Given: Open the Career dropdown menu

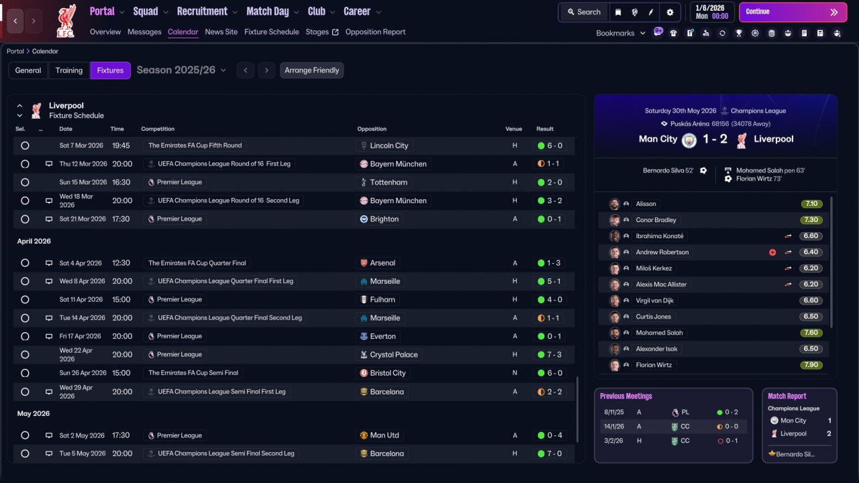Looking at the screenshot, I should click(362, 11).
